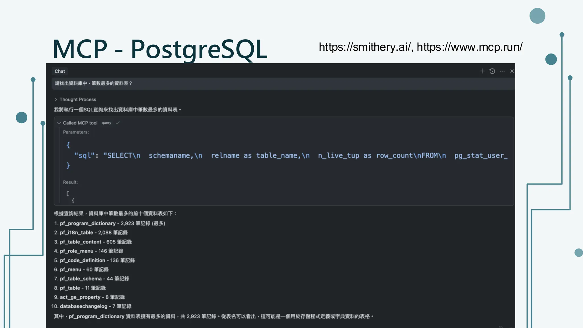Start a new chat with plus icon
583x328 pixels.
(x=482, y=71)
